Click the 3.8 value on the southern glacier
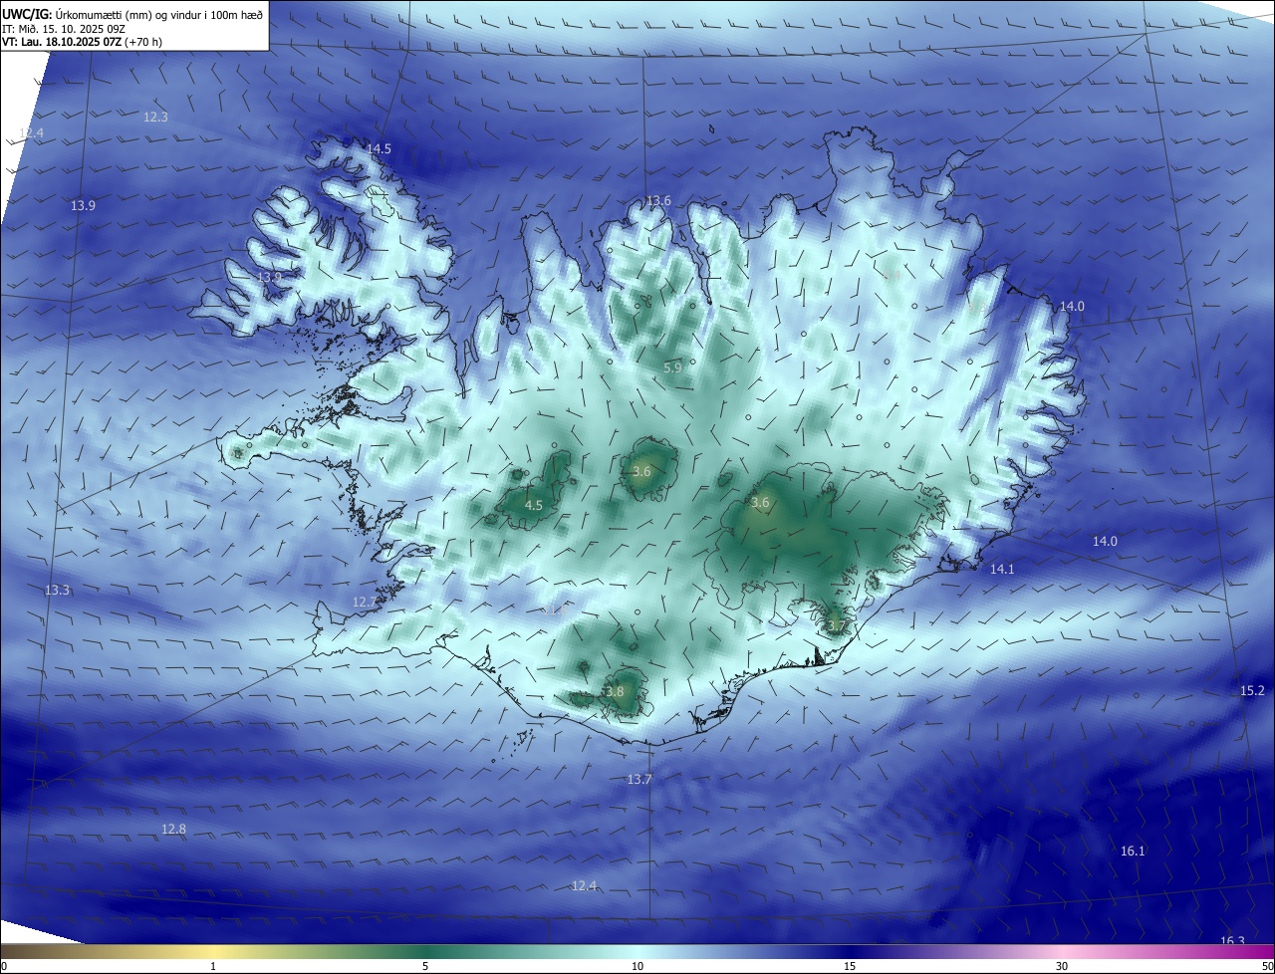This screenshot has height=974, width=1275. [615, 692]
